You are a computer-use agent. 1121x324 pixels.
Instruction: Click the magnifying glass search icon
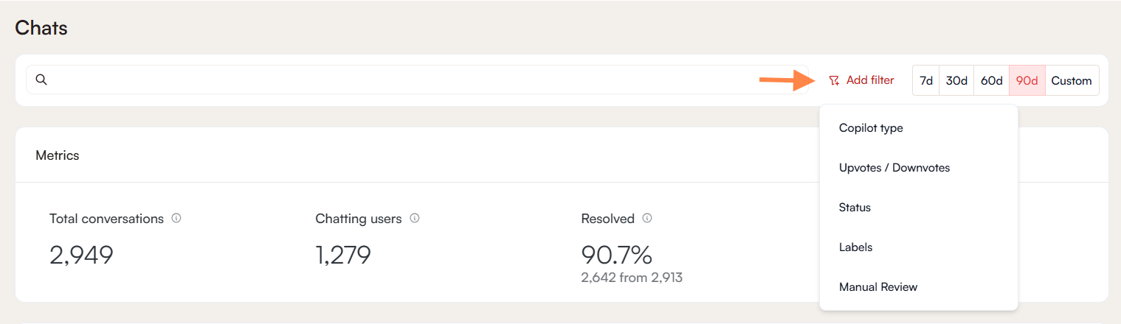[x=41, y=80]
